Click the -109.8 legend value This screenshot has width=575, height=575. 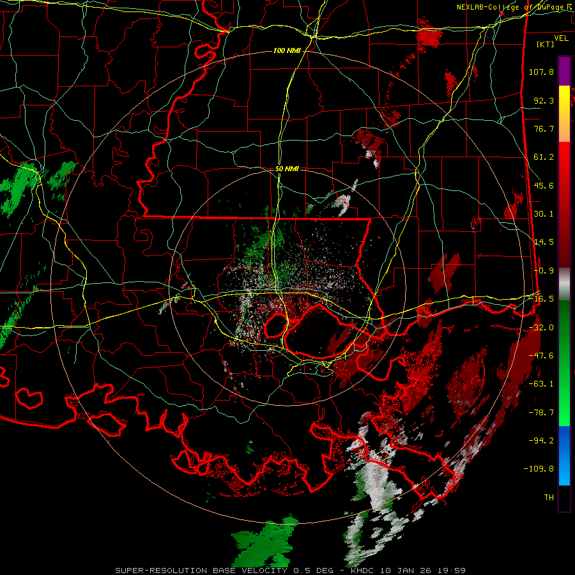click(x=539, y=469)
